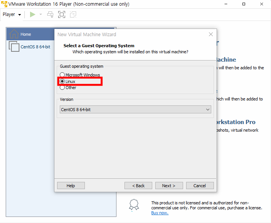Open the Player menu
The width and height of the screenshot is (271, 223).
(12, 14)
